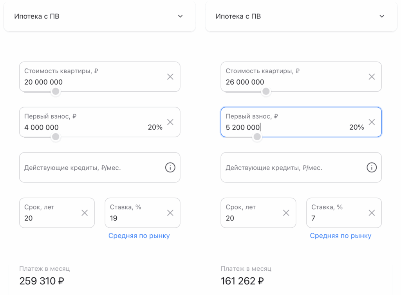Click the left apartment cost slider handle

[x=56, y=92]
